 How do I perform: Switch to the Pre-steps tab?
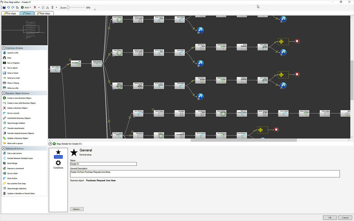[x=10, y=13]
